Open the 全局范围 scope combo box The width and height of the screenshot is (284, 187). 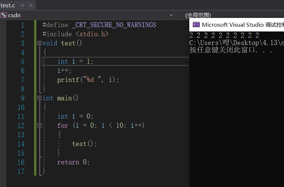230,15
